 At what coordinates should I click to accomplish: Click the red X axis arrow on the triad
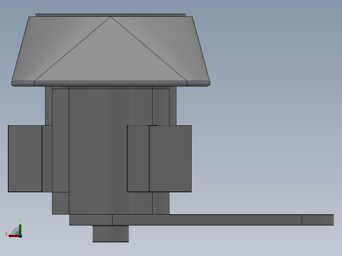coord(14,236)
